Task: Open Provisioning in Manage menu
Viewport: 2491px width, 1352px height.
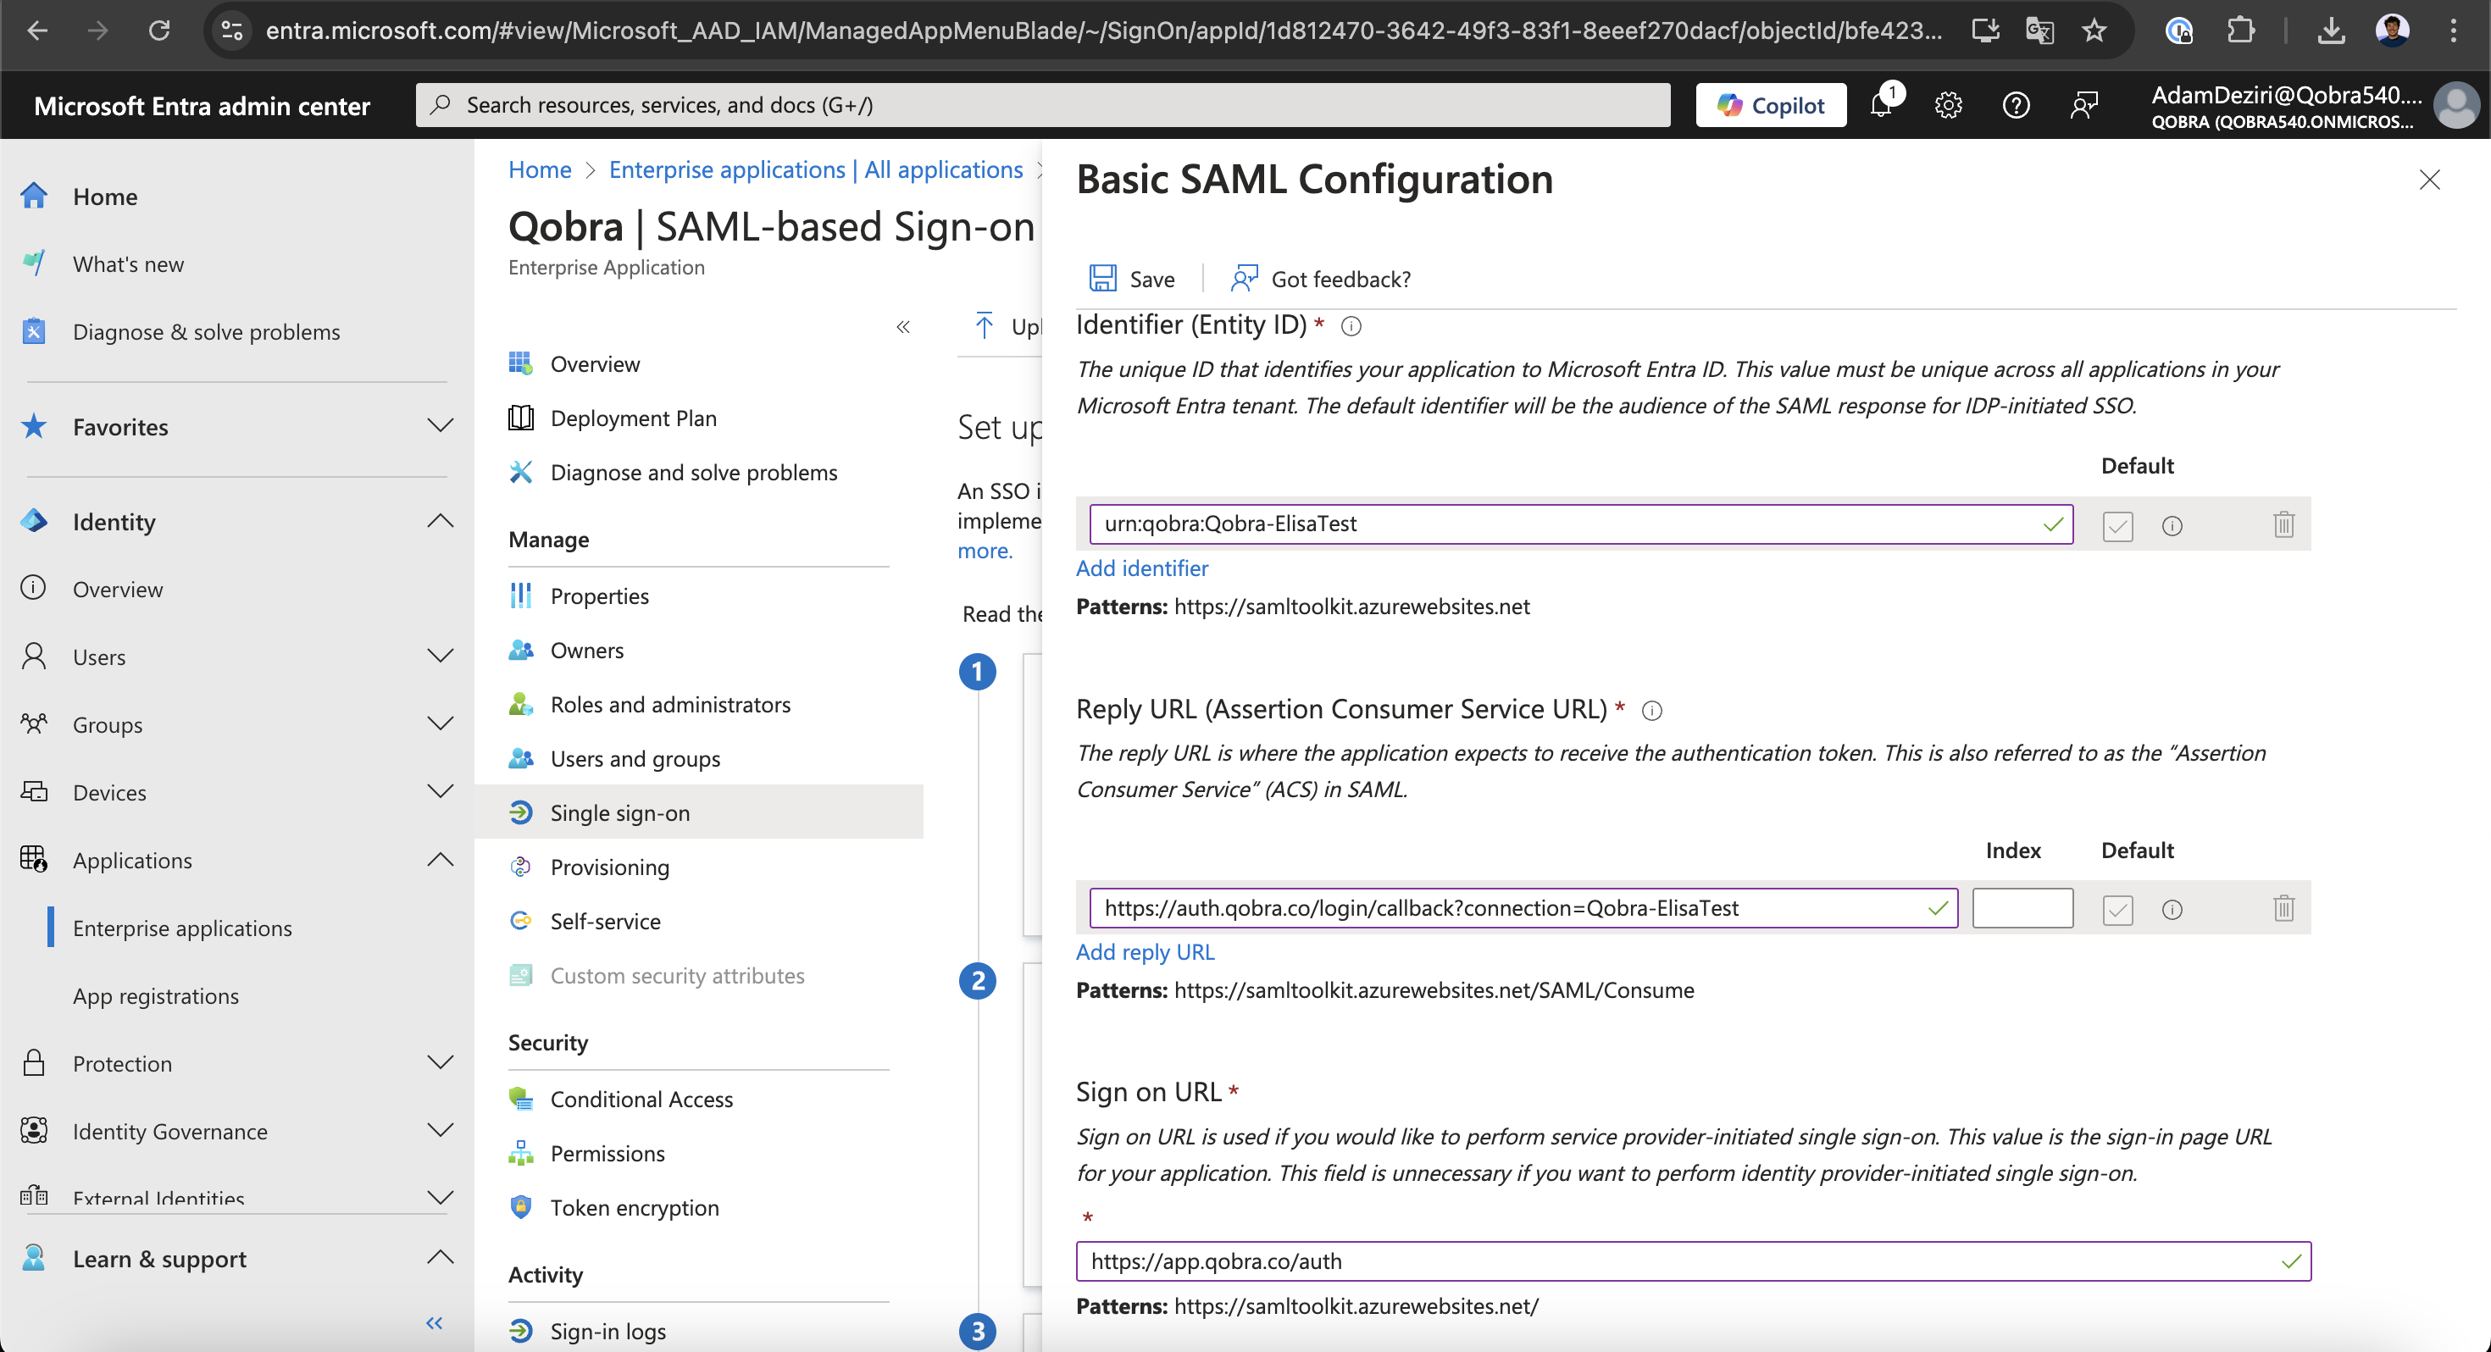Action: point(609,867)
